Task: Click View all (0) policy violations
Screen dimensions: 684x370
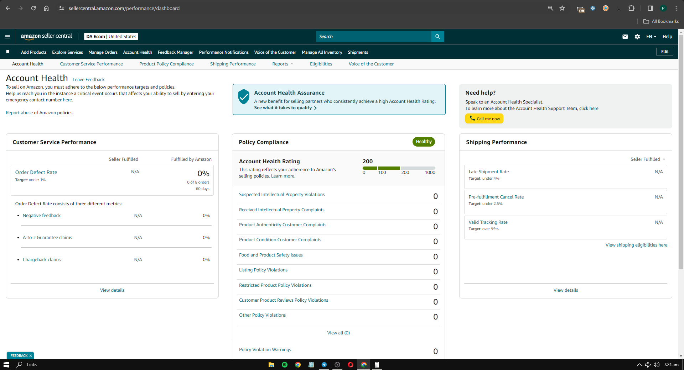Action: (x=338, y=333)
